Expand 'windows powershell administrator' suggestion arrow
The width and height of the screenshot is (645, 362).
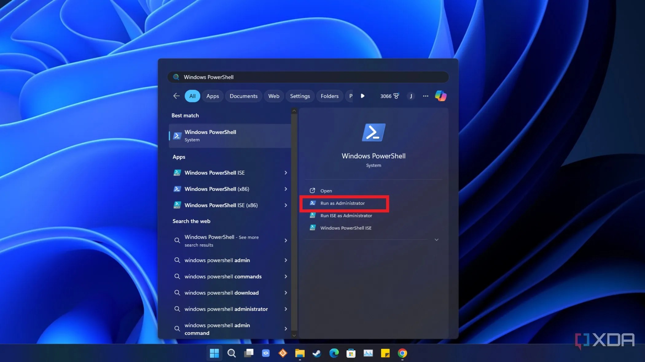pyautogui.click(x=286, y=309)
